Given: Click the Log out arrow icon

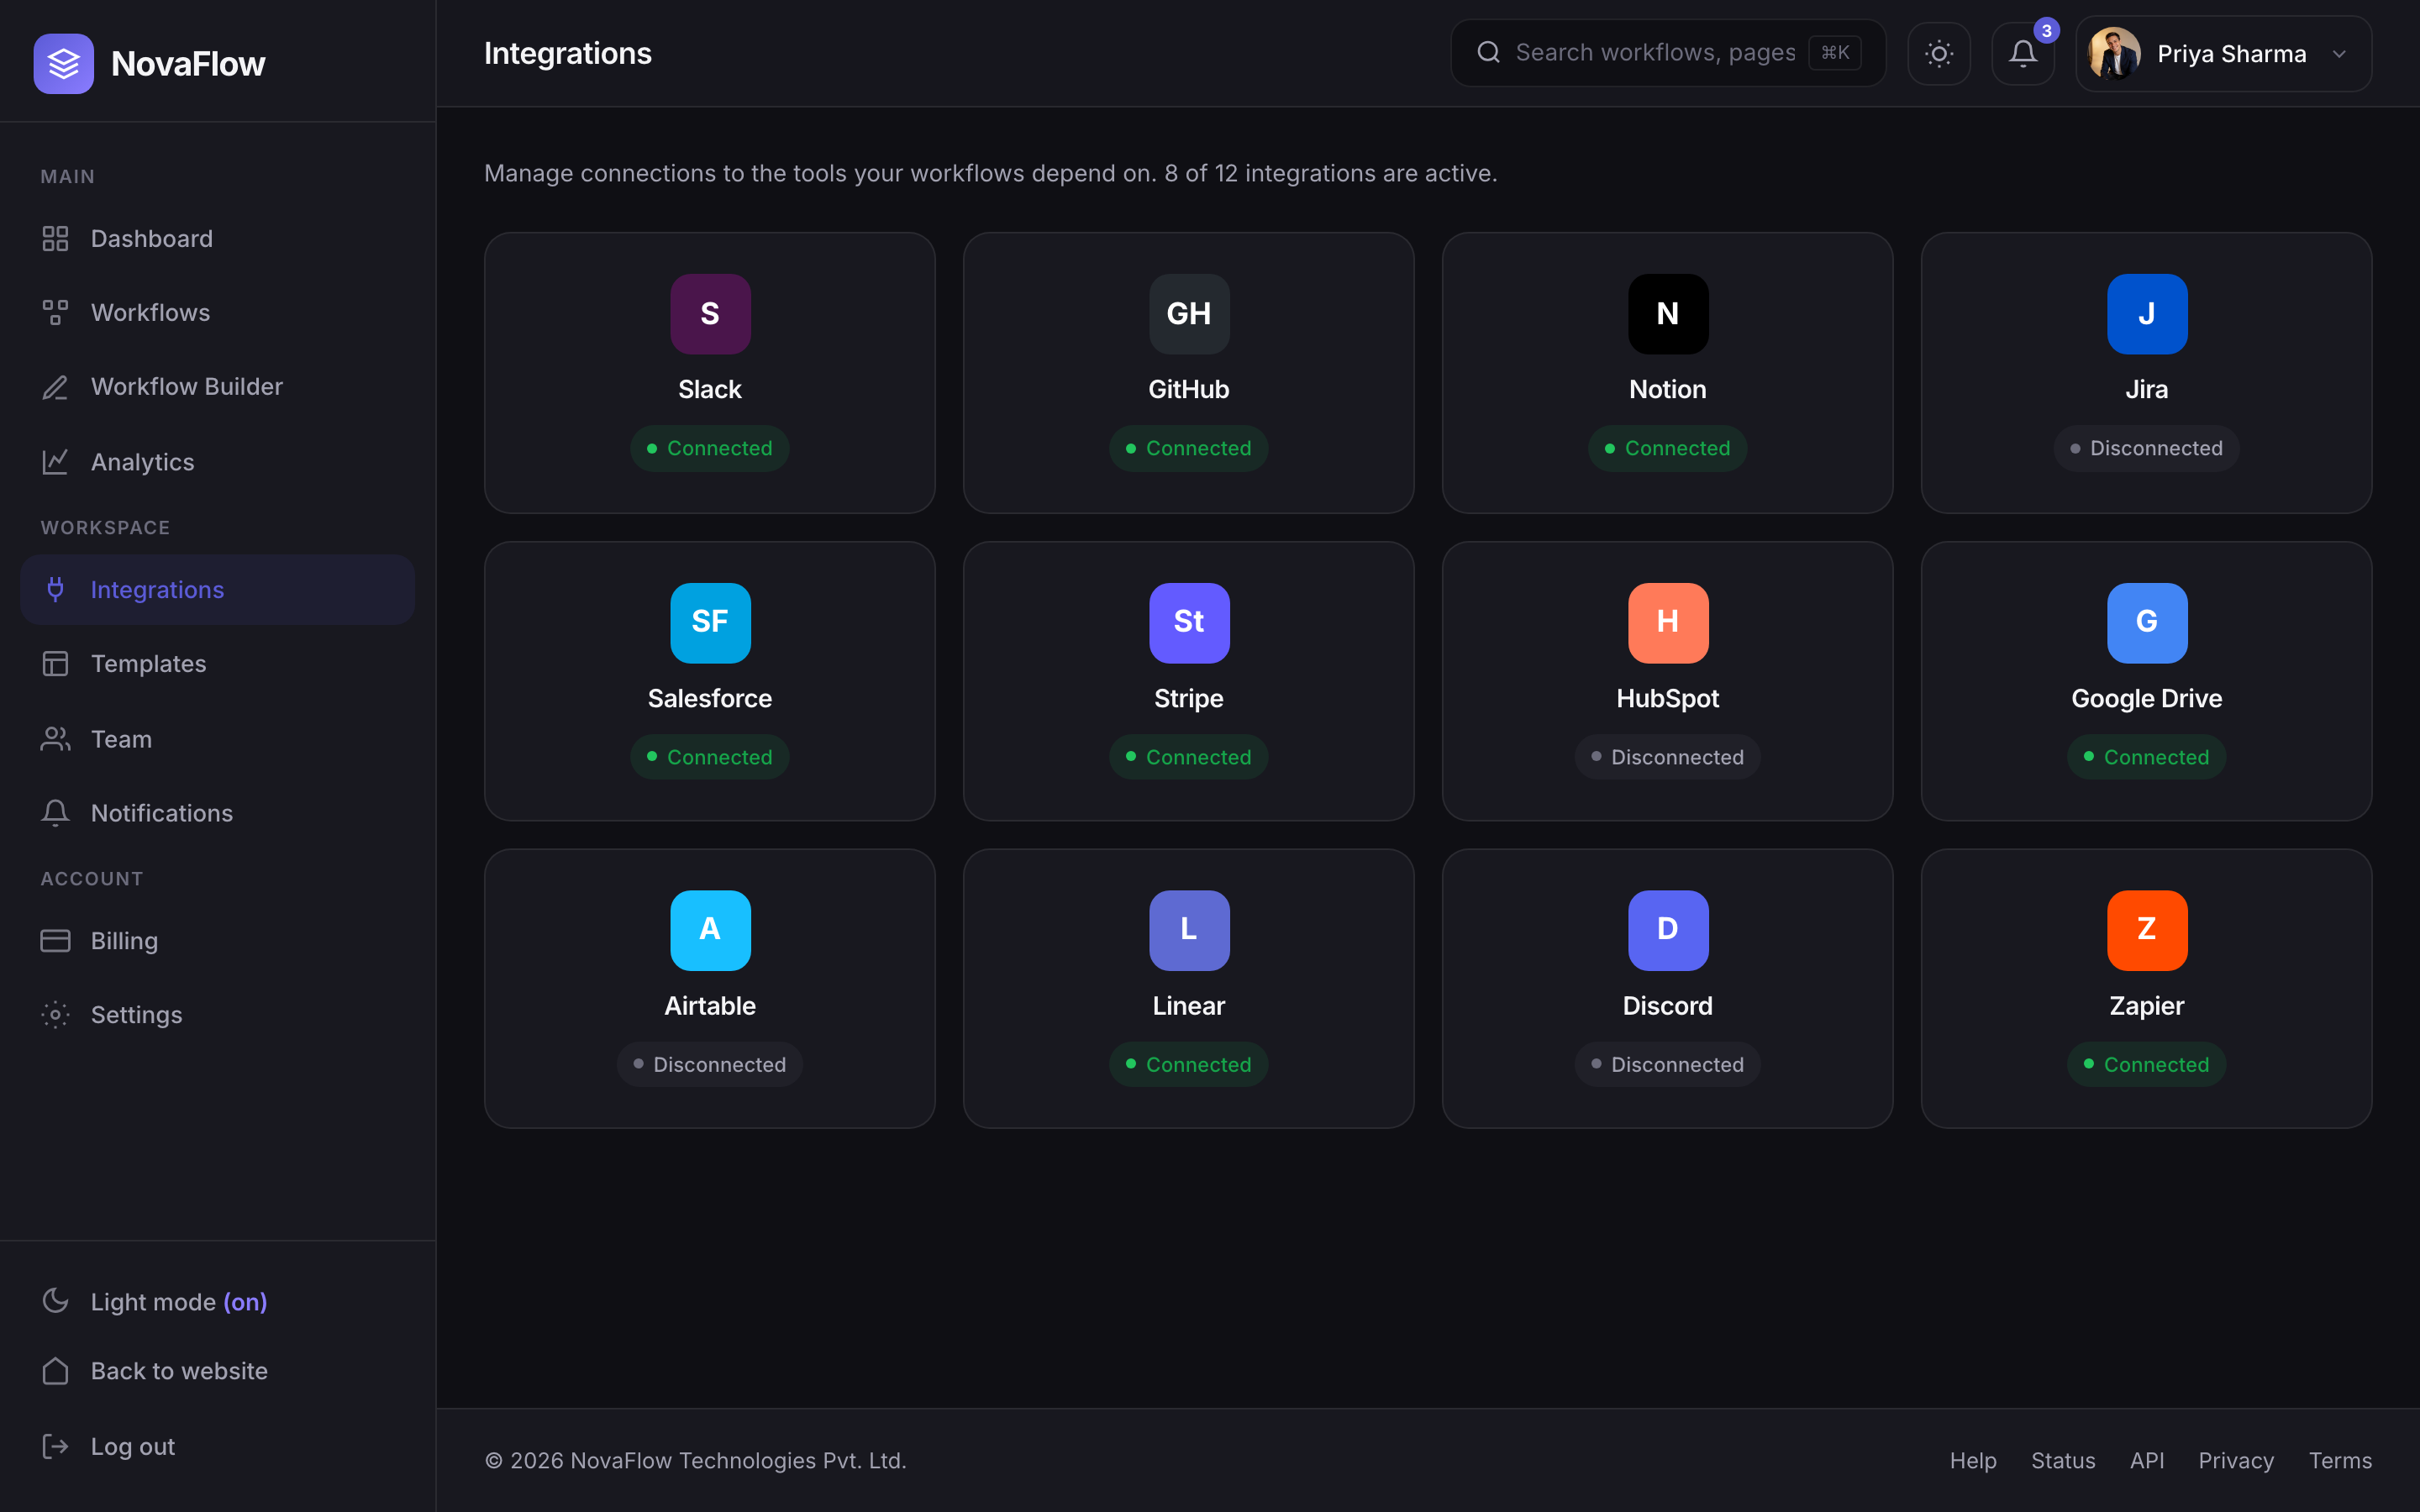Looking at the screenshot, I should point(55,1446).
